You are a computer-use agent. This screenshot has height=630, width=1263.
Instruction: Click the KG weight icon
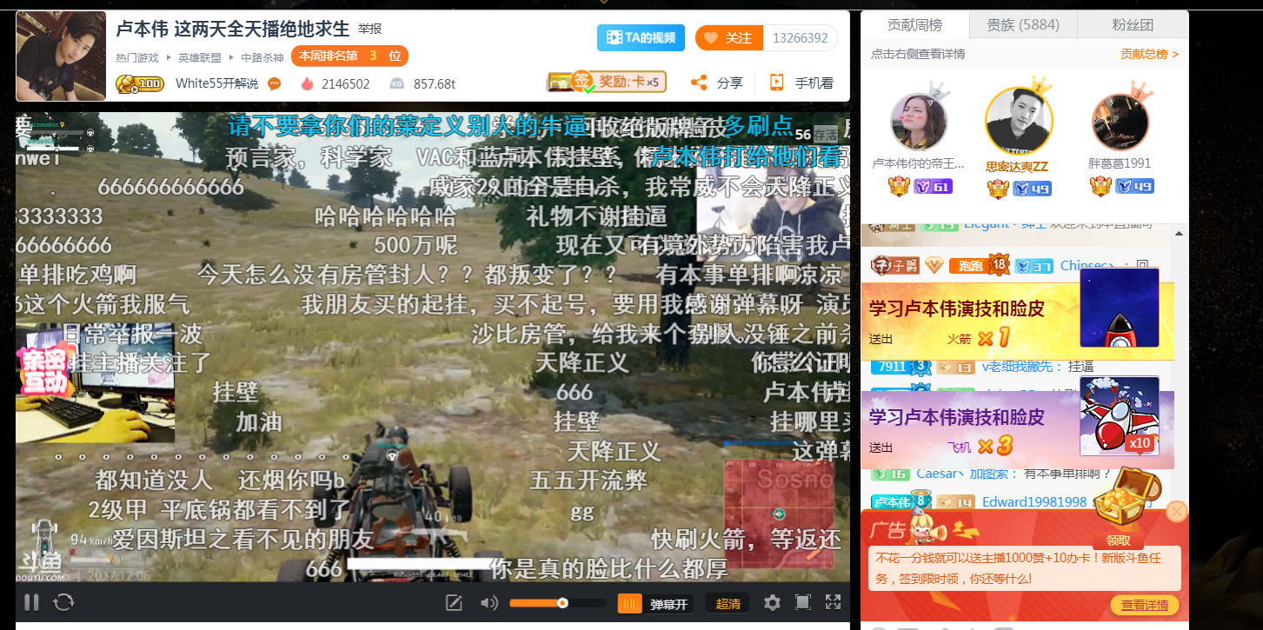[x=396, y=83]
